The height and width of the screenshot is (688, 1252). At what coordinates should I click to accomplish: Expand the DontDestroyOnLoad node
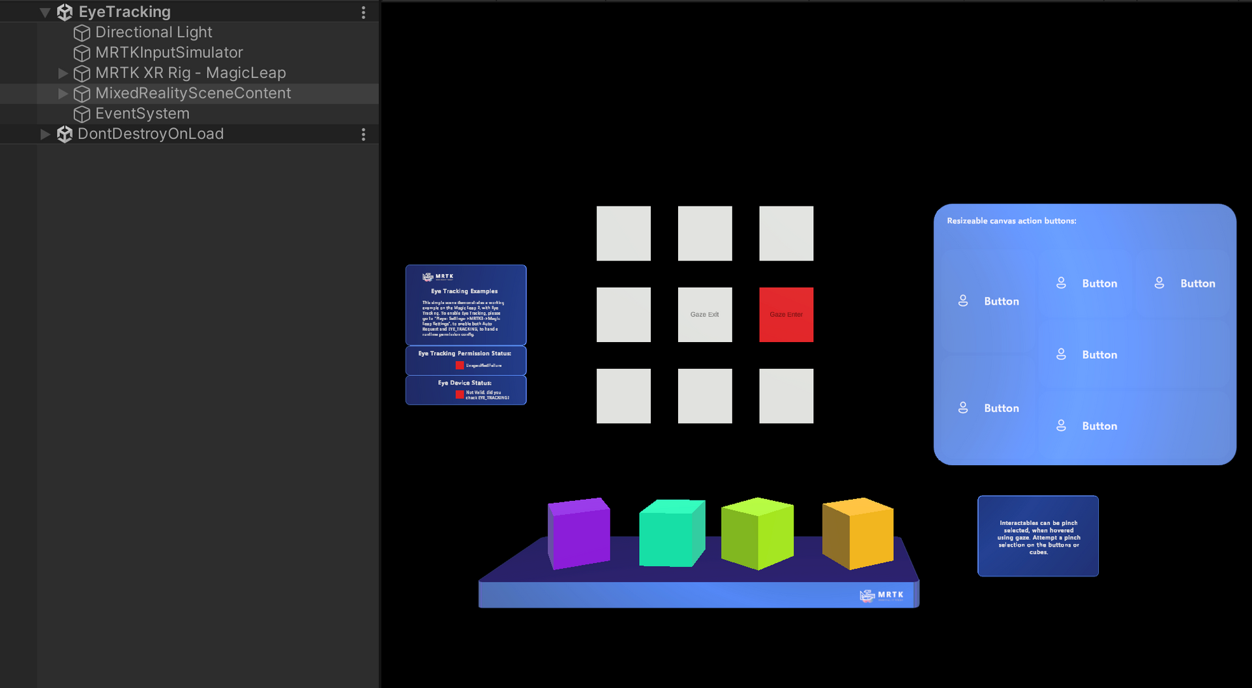point(44,134)
